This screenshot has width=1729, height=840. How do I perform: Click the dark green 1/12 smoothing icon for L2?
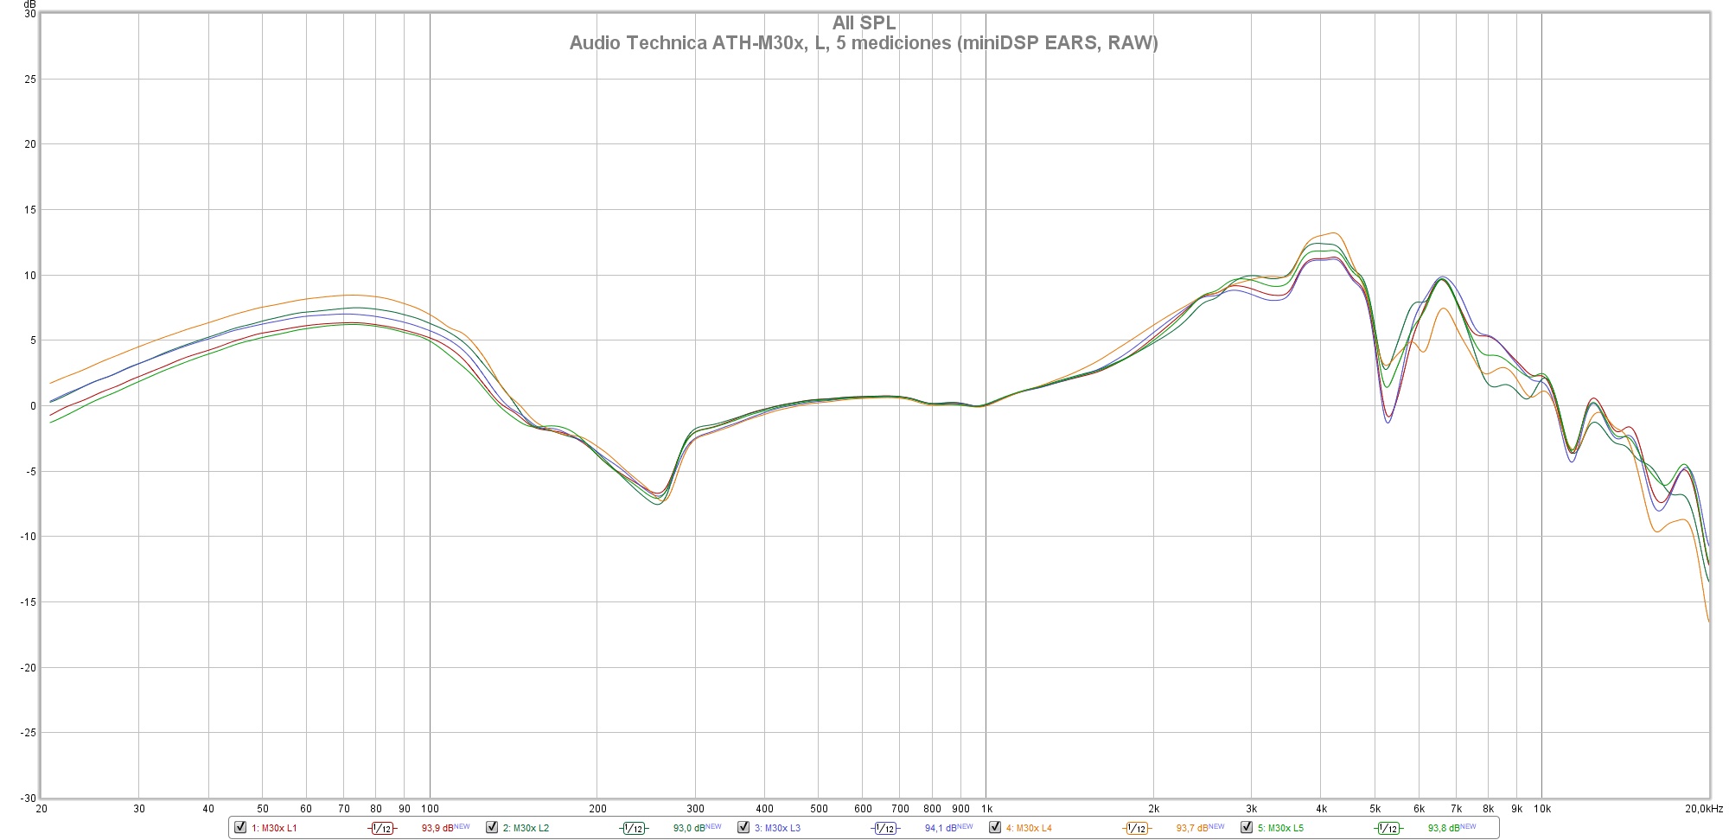[634, 828]
